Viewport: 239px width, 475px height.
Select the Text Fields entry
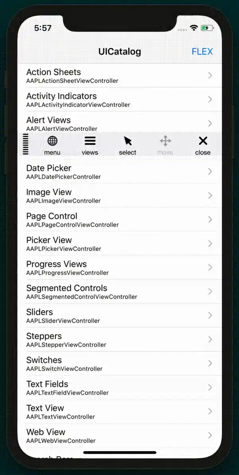coord(120,387)
